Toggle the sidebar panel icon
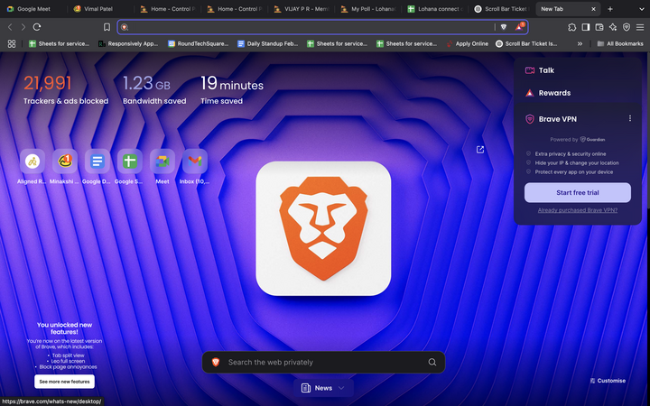Screen dimensions: 650x406 [x=586, y=27]
